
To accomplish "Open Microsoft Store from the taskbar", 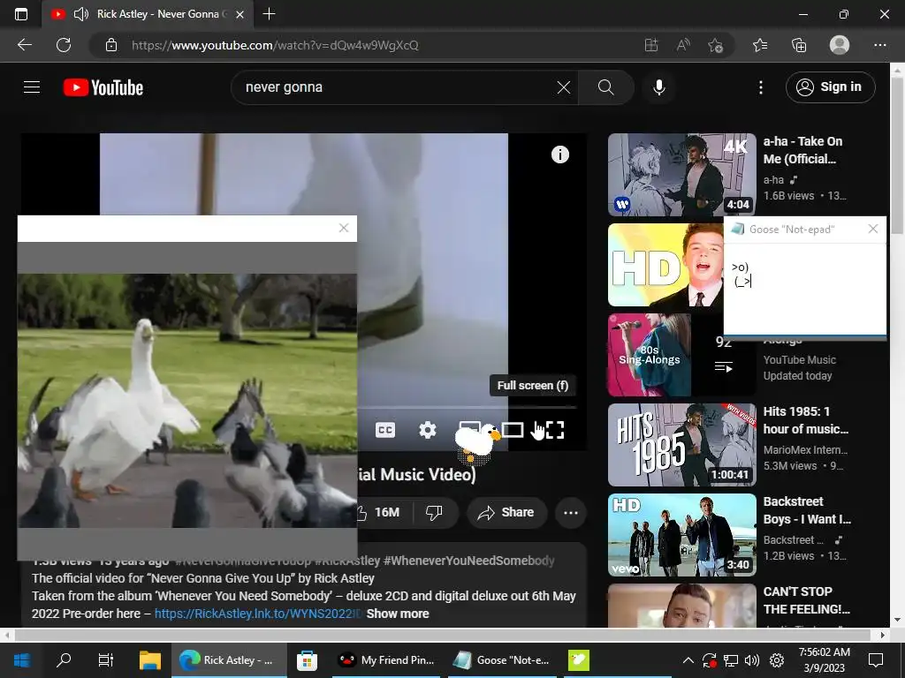I will (307, 660).
